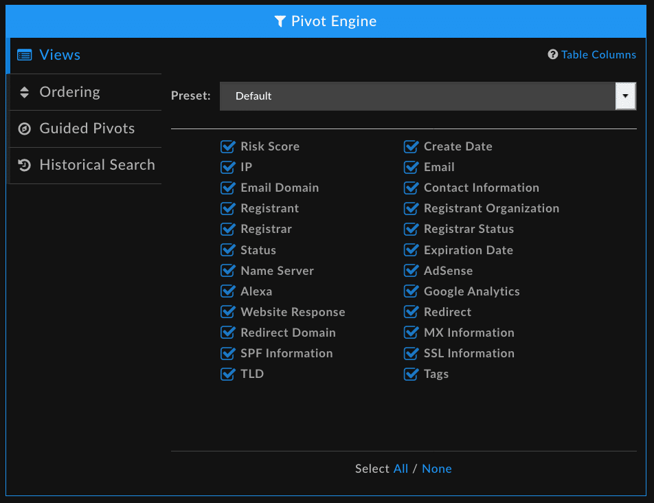Click the Default preset combo box
This screenshot has width=654, height=503.
pos(418,96)
